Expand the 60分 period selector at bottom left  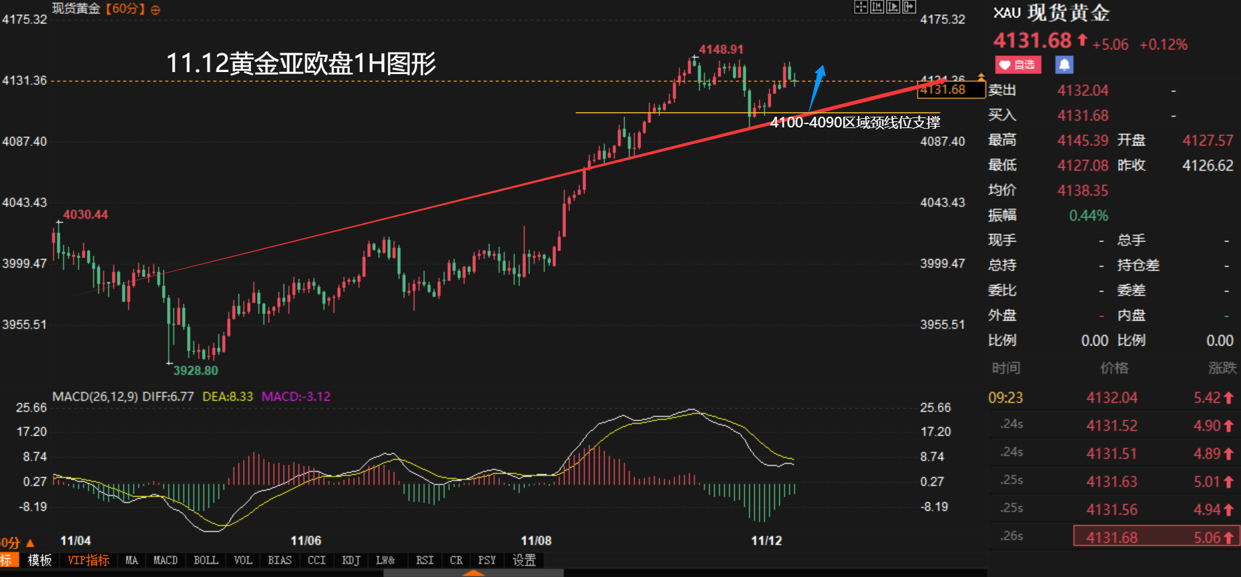(13, 543)
